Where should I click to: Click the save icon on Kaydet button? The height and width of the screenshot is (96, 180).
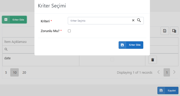click(161, 90)
